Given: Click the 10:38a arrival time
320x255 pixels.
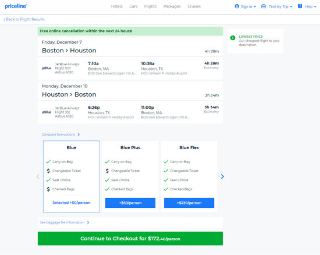Looking at the screenshot, I should (148, 63).
